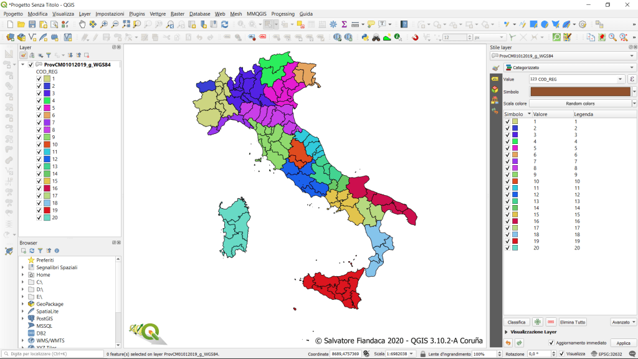Uncheck category 10 in the Layer panel

point(39,145)
